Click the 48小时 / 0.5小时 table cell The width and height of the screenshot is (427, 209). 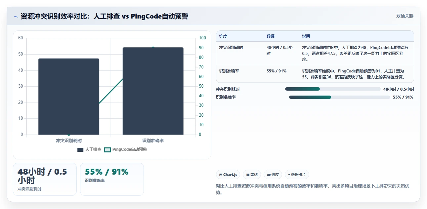280,51
